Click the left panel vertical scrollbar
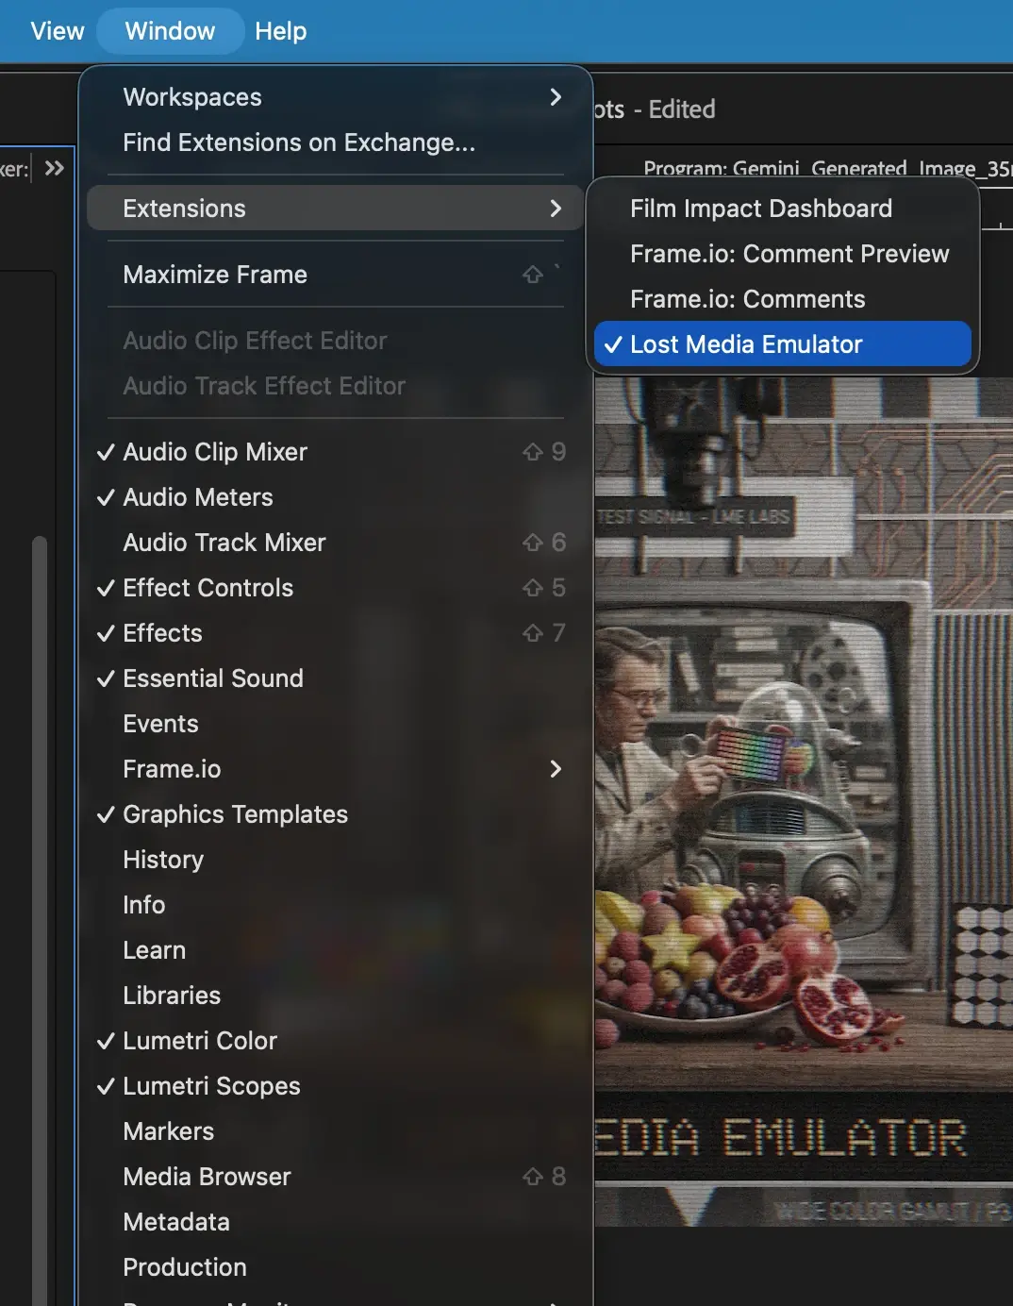Viewport: 1013px width, 1306px height. [39, 920]
